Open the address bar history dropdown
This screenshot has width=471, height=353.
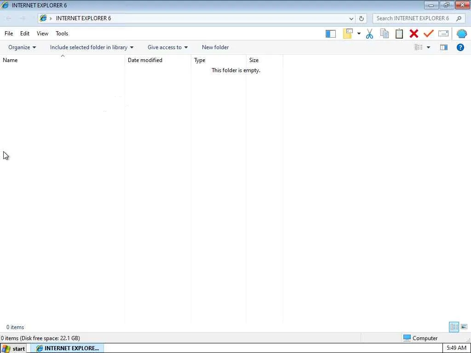coord(351,18)
